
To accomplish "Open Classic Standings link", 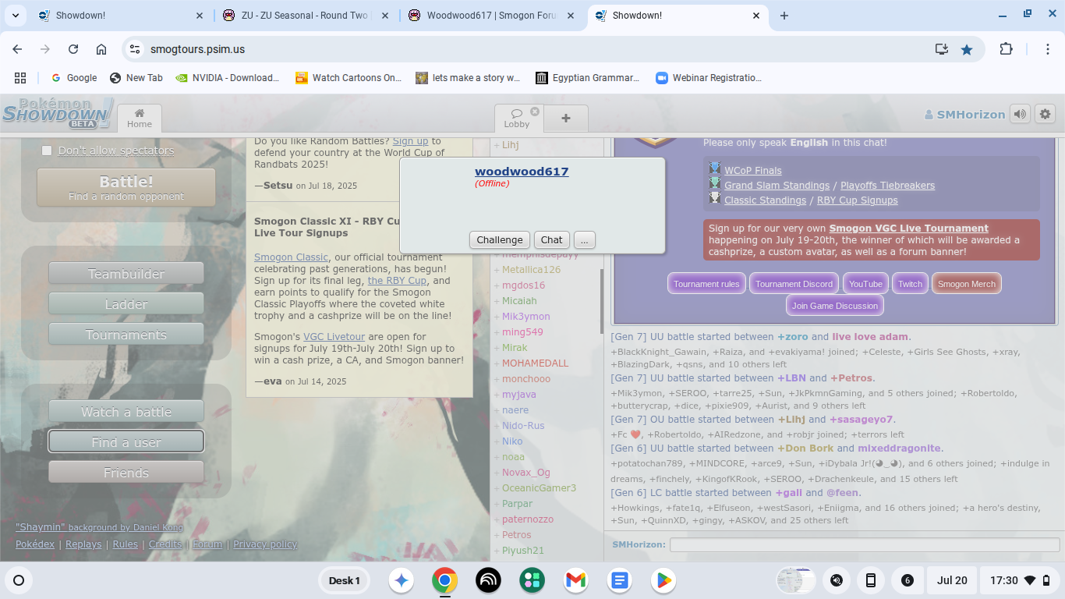I will pyautogui.click(x=765, y=200).
